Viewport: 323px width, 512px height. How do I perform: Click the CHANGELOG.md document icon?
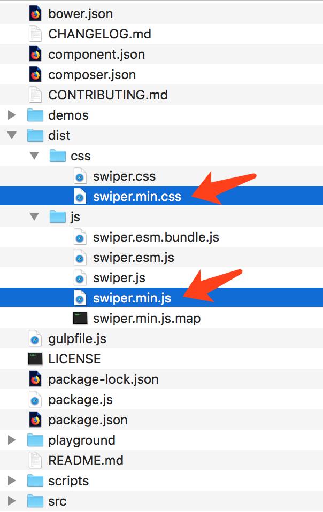click(35, 34)
